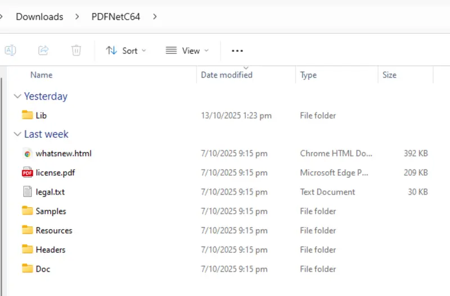Open the Sort dropdown
This screenshot has width=450, height=296.
coord(126,51)
